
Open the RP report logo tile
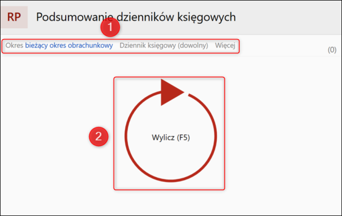pyautogui.click(x=14, y=17)
